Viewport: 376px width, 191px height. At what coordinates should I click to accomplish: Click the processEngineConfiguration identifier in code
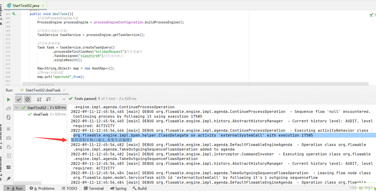point(119,22)
